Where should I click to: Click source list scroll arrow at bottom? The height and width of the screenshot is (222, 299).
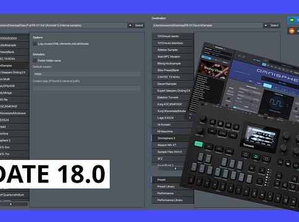(10, 204)
